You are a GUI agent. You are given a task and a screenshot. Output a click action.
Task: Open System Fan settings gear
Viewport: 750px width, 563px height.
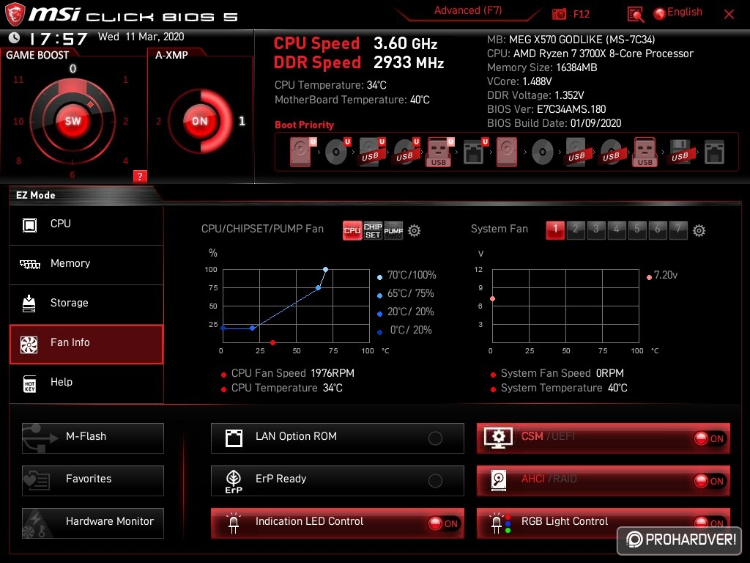click(699, 230)
